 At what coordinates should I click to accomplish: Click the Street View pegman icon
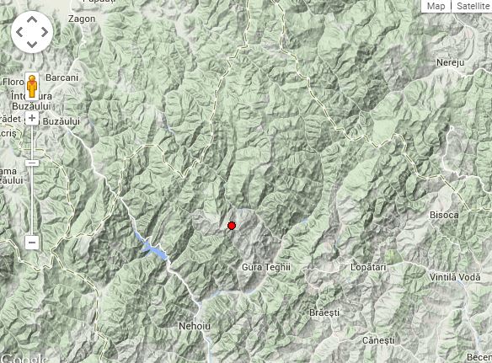[32, 86]
